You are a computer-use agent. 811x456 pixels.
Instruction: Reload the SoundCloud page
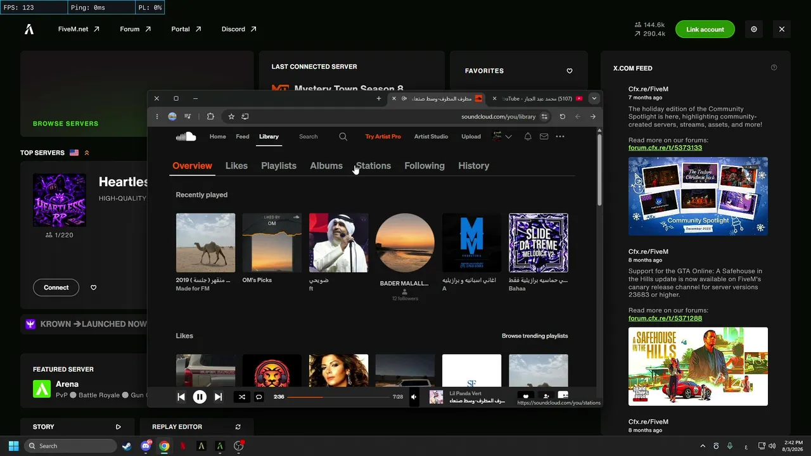562,117
